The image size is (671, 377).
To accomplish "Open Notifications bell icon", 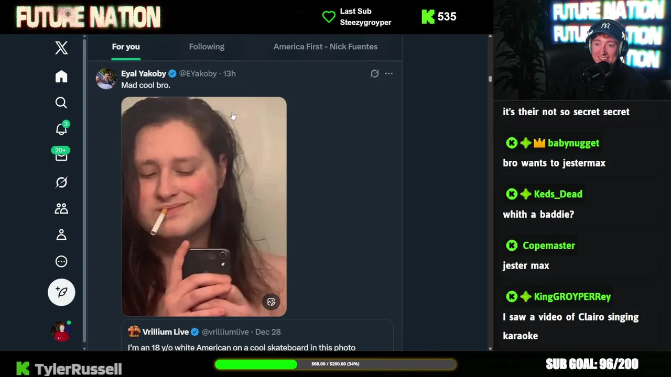I will click(x=62, y=129).
